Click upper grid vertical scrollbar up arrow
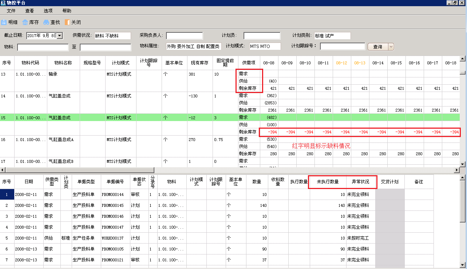Image resolution: width=467 pixels, height=269 pixels. [463, 59]
